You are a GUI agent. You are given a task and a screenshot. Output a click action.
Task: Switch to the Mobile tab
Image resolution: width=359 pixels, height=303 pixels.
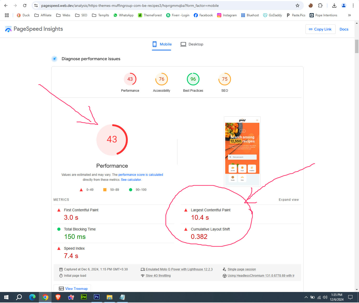[x=162, y=44]
